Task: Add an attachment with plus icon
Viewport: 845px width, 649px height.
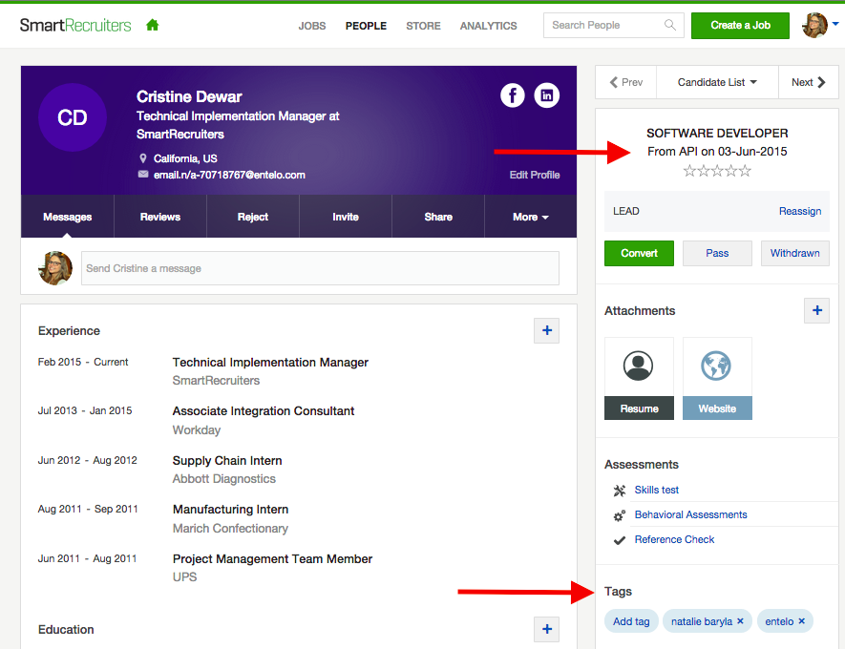Action: 816,310
